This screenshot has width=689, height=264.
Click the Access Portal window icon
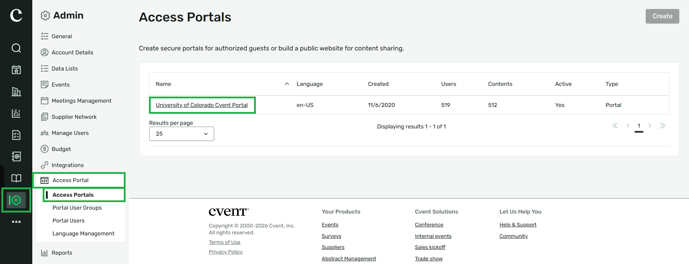[x=44, y=180]
